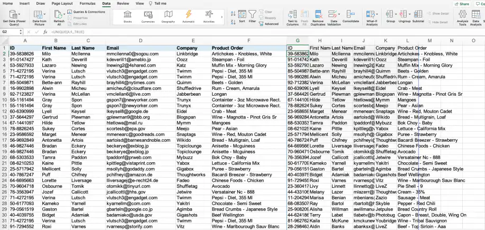The width and height of the screenshot is (485, 230).
Task: Select the 'Beef Wellington' cell in column F
Action: click(249, 215)
